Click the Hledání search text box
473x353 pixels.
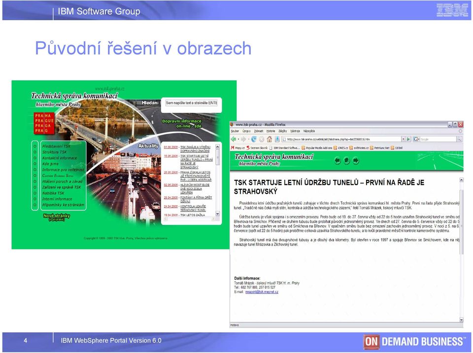click(x=191, y=103)
